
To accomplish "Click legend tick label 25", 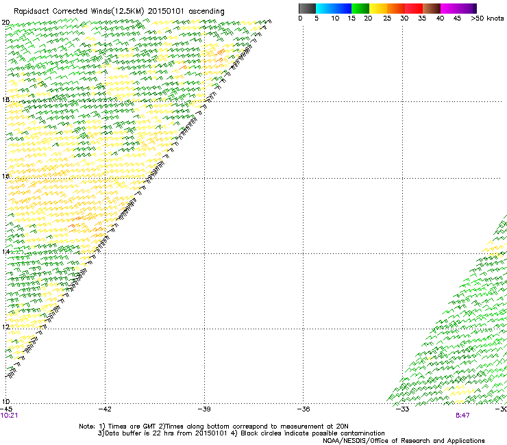I will [x=387, y=18].
